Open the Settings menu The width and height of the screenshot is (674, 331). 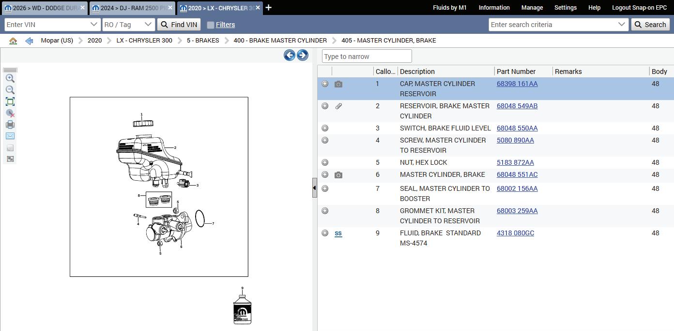tap(566, 8)
